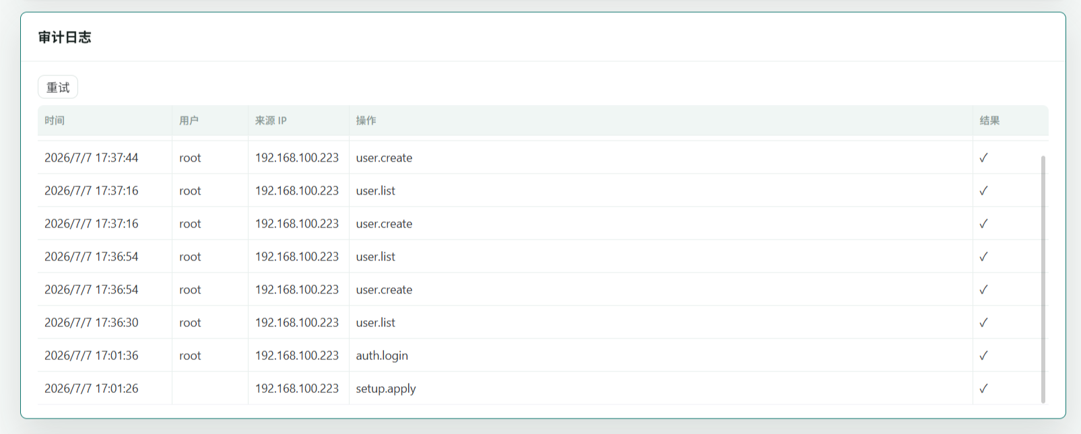Click the checkmark in the setup.apply row
Image resolution: width=1081 pixels, height=434 pixels.
pyautogui.click(x=983, y=388)
